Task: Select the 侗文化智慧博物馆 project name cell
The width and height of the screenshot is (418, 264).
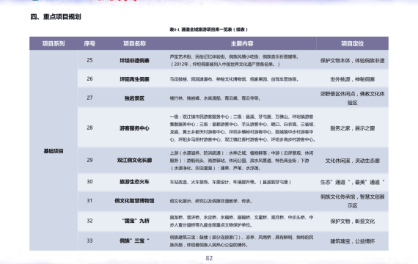Action: click(134, 201)
